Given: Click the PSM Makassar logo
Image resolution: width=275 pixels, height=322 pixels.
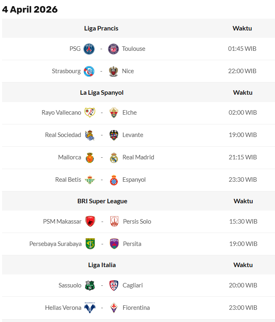Looking at the screenshot, I should pos(90,222).
